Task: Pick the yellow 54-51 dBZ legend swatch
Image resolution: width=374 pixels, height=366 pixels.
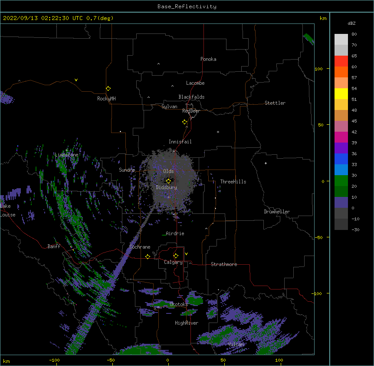Action: (x=341, y=93)
